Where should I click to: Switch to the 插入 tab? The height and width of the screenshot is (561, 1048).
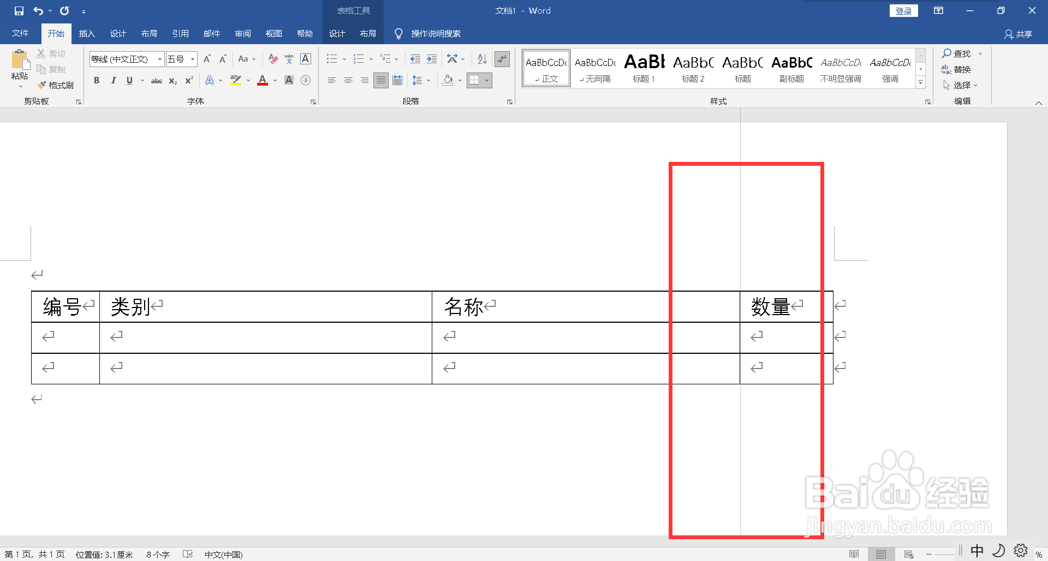pyautogui.click(x=87, y=34)
